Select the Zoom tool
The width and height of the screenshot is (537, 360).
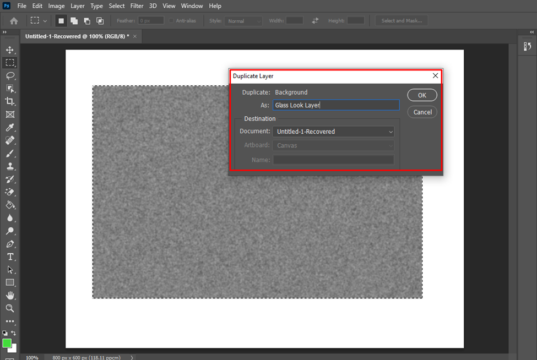pyautogui.click(x=10, y=308)
